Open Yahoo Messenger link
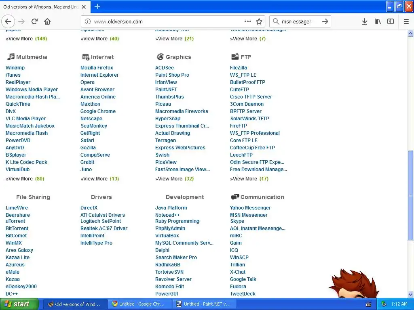This screenshot has width=414, height=310. pyautogui.click(x=250, y=208)
